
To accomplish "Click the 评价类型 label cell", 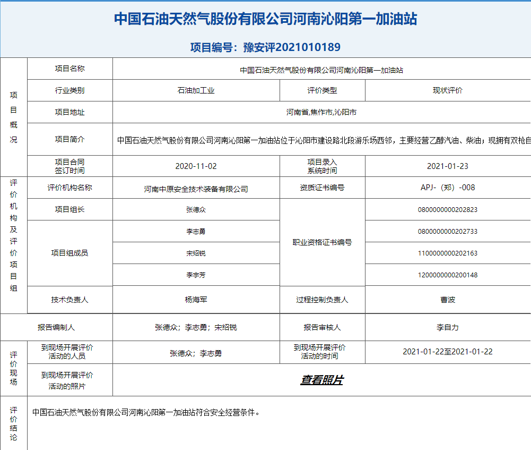I will pos(323,90).
